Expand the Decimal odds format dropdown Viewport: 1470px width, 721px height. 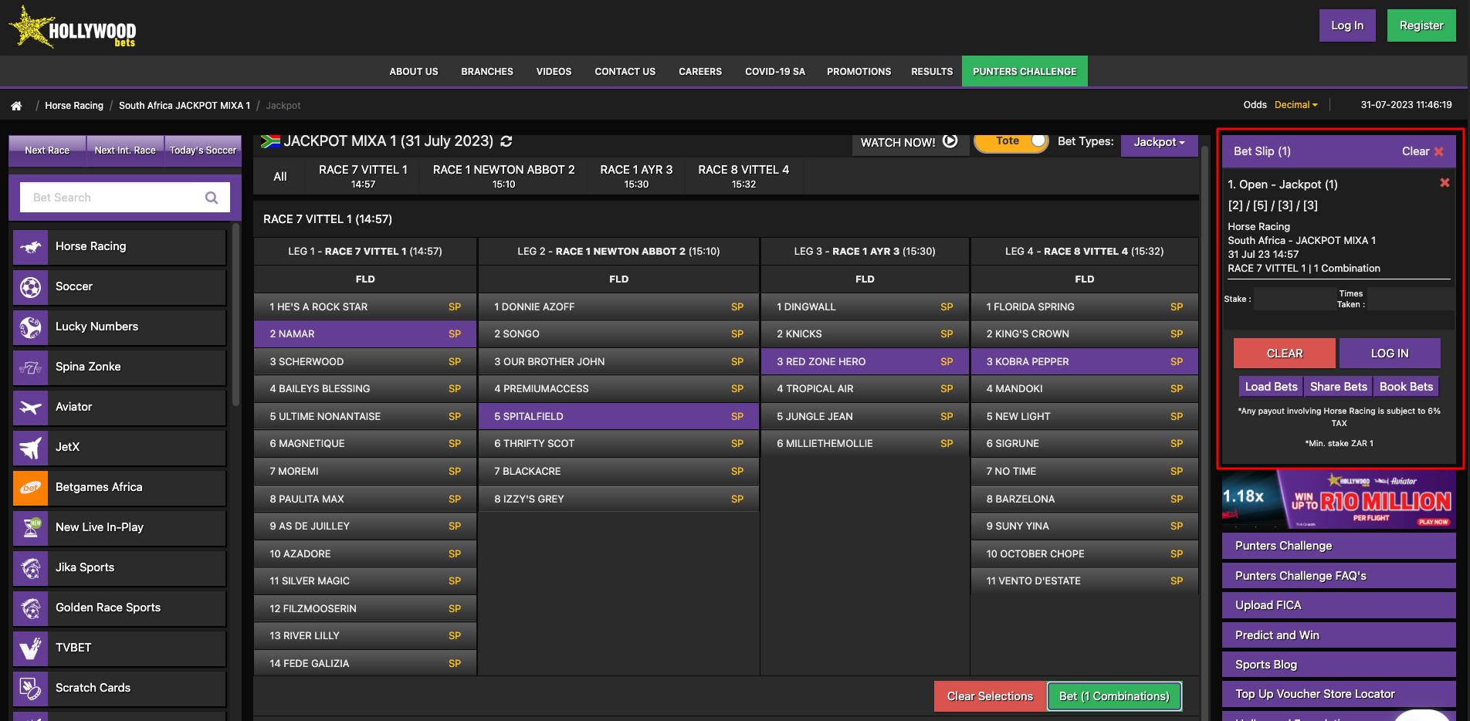tap(1296, 105)
